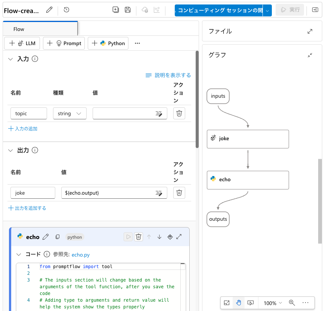
Task: Open more options in graph toolbar
Action: tap(305, 303)
